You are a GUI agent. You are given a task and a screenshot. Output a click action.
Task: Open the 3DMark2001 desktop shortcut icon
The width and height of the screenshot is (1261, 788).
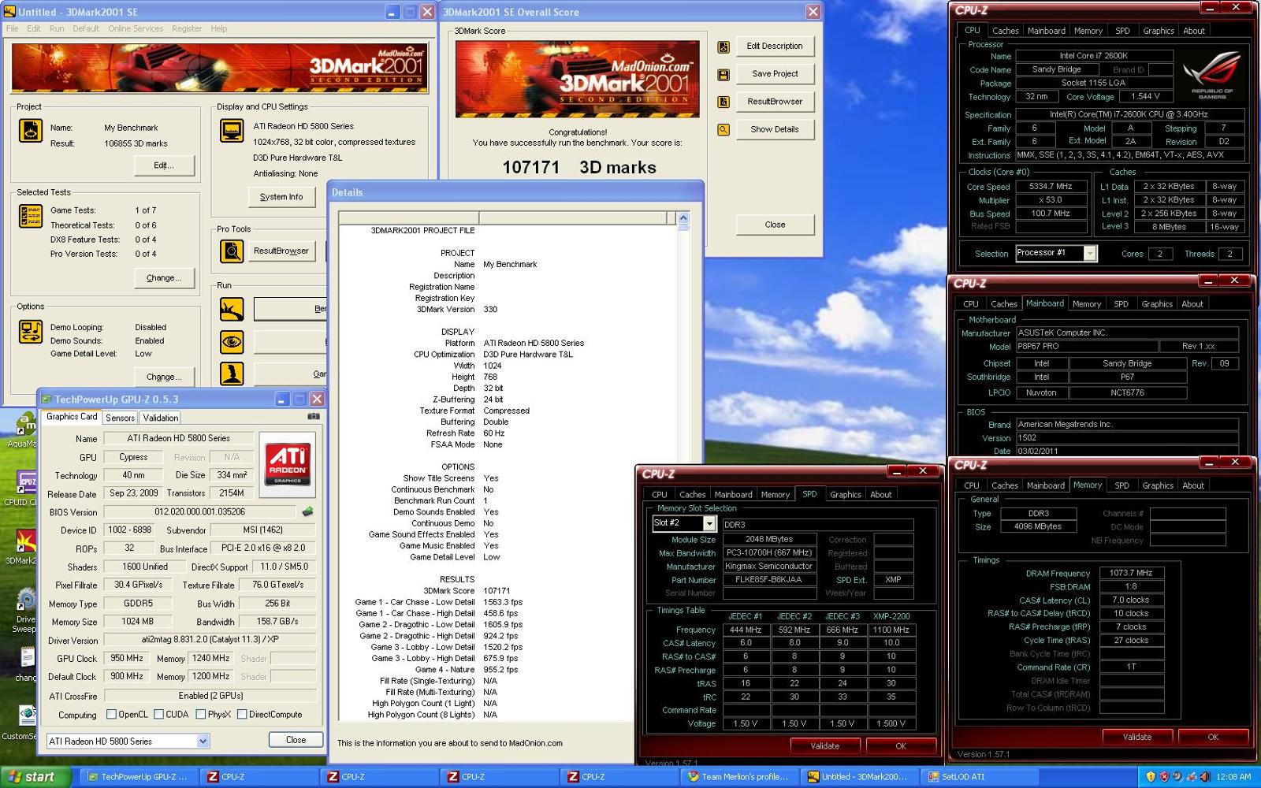[24, 542]
